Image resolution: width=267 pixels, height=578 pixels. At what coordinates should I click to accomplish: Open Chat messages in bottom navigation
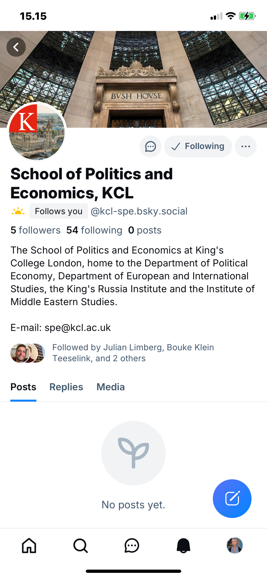[132, 546]
